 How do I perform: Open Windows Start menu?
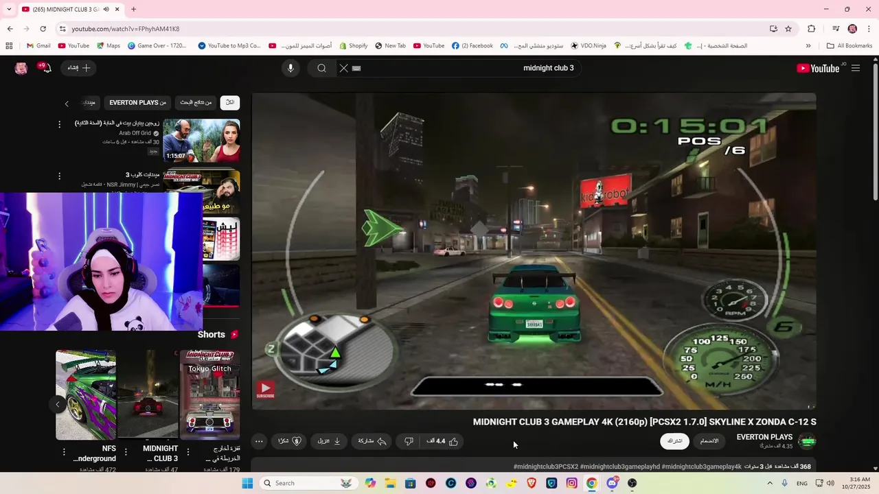247,483
